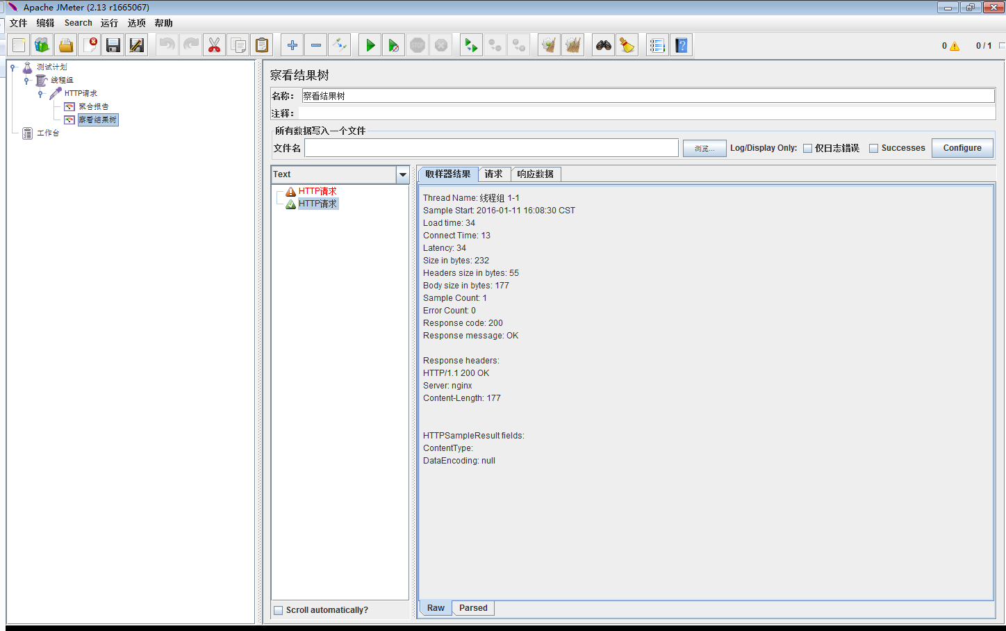Image resolution: width=1006 pixels, height=631 pixels.
Task: Click the Save As icon
Action: coord(137,45)
